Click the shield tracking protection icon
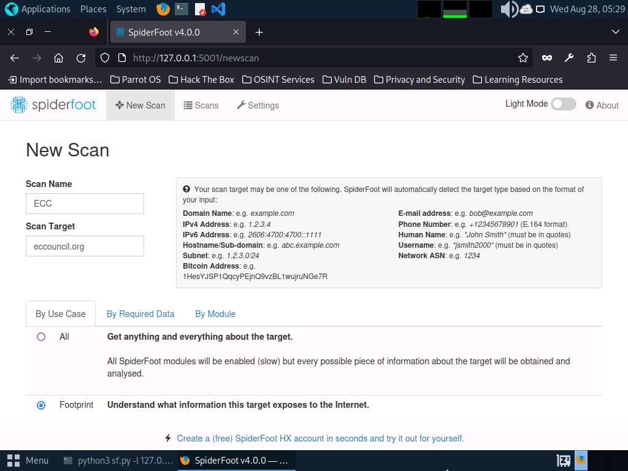The image size is (628, 471). [104, 58]
